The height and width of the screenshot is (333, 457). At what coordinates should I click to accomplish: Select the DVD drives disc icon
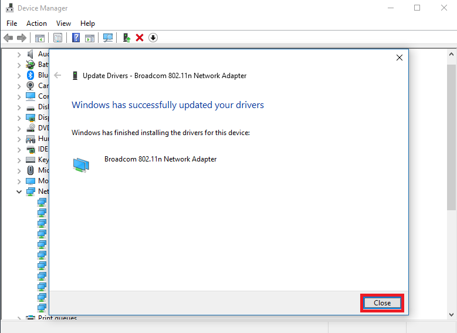pos(31,128)
